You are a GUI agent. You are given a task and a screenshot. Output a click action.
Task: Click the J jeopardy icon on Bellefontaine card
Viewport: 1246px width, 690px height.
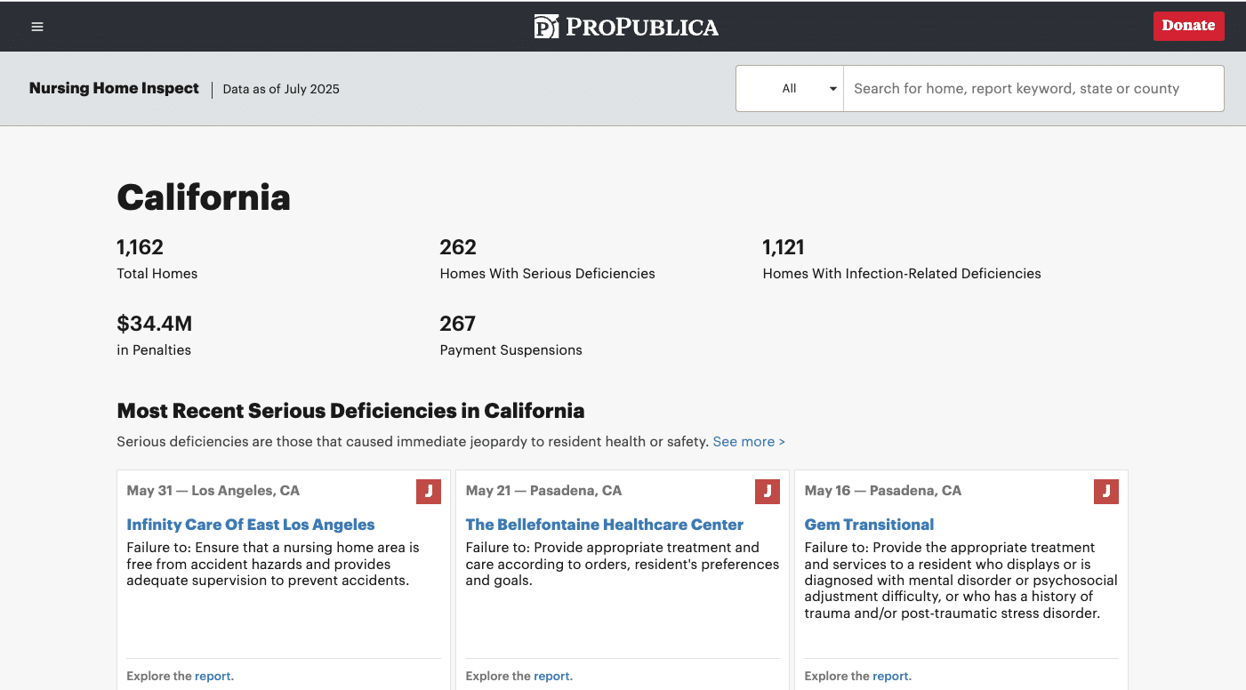pos(767,491)
